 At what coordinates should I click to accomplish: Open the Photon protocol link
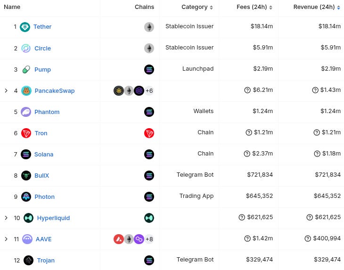tap(45, 197)
